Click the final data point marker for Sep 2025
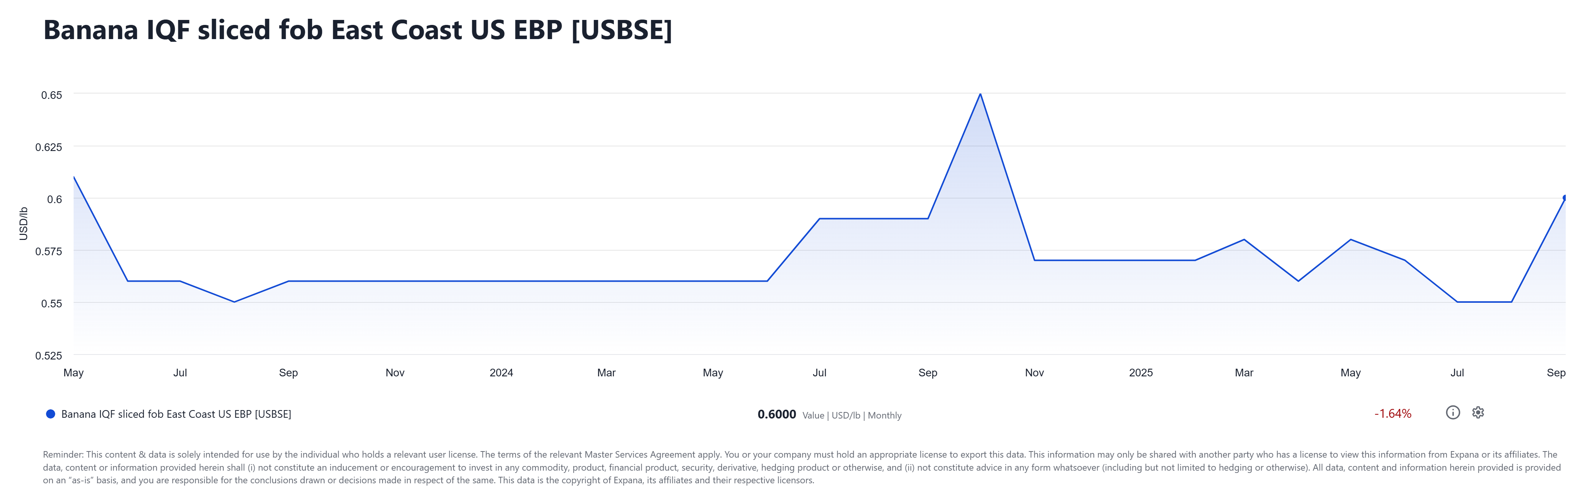This screenshot has height=499, width=1578. [1565, 198]
